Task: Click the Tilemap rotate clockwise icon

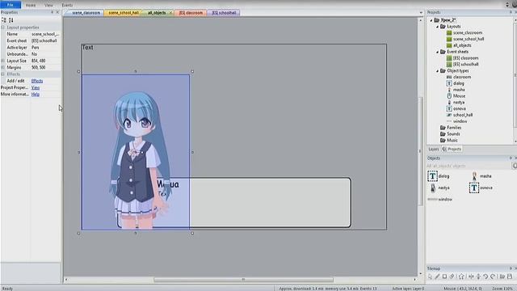Action: pyautogui.click(x=493, y=276)
